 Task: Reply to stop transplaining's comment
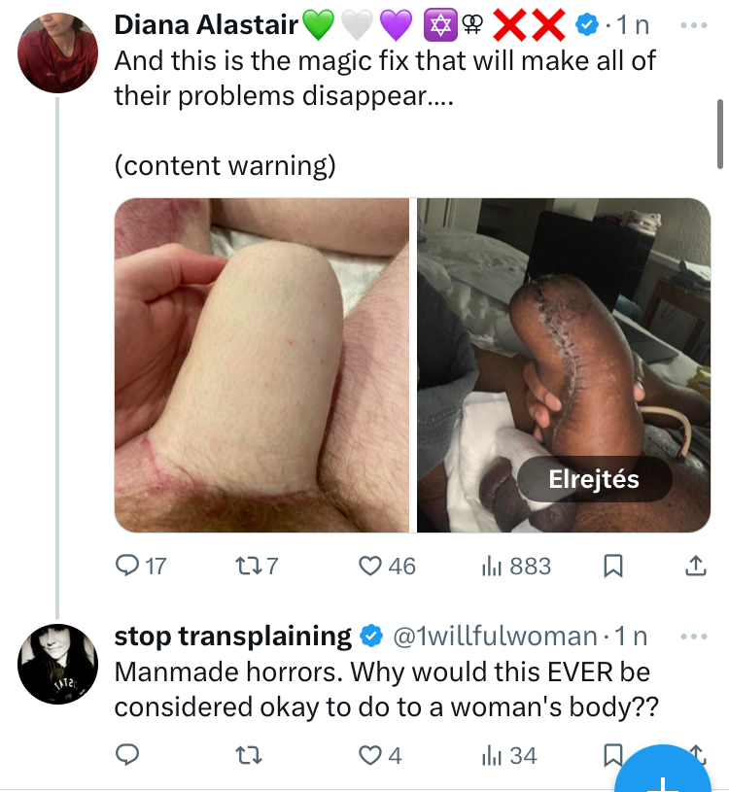click(x=128, y=754)
